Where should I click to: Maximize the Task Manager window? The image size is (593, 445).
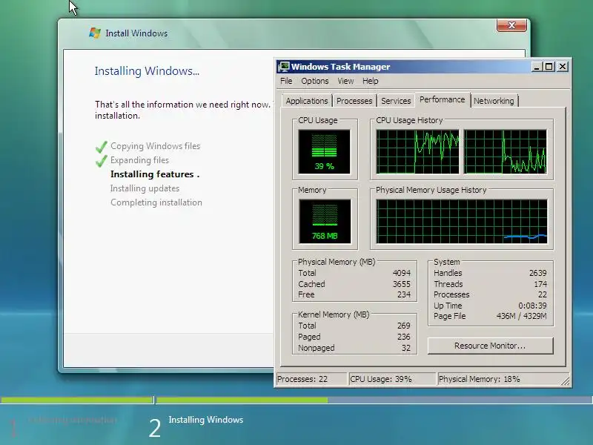549,67
